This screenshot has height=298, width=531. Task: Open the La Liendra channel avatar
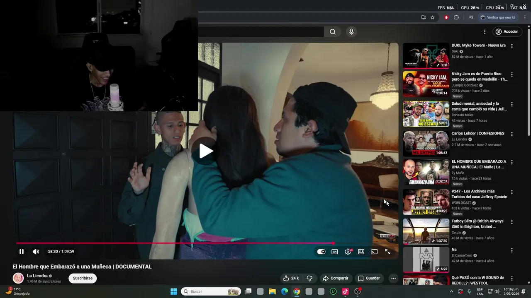18,278
